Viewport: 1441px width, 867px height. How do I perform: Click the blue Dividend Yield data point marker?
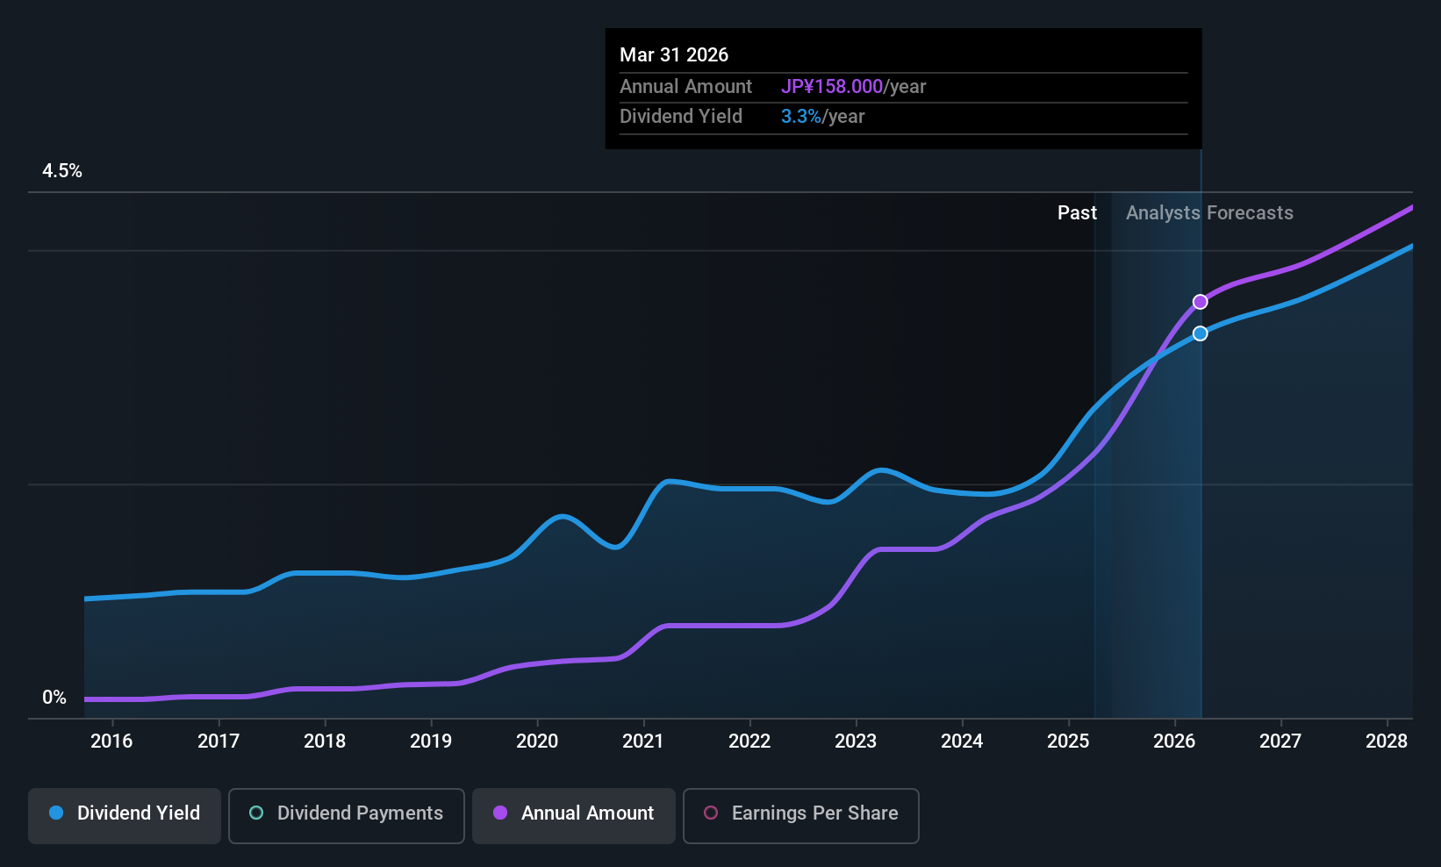point(1200,333)
